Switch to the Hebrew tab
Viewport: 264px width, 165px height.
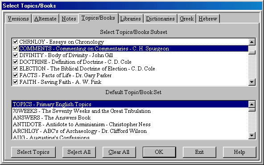coord(208,19)
